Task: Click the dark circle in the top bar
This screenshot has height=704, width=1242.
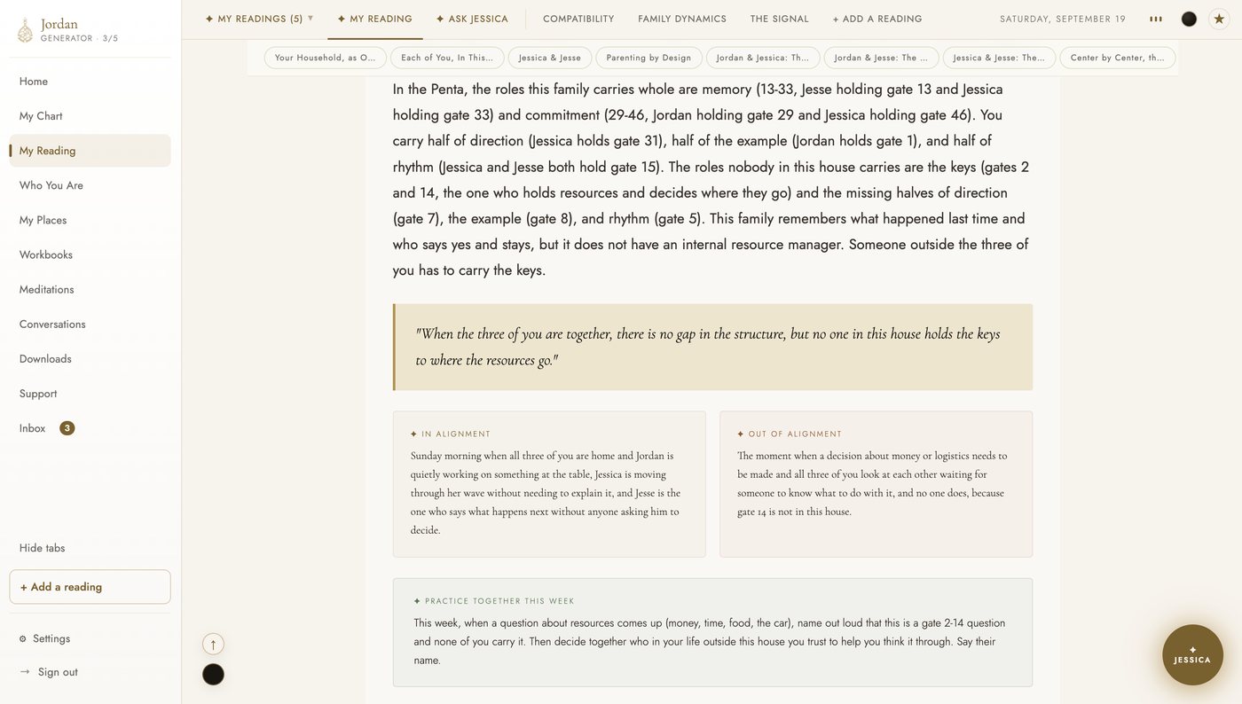Action: click(1189, 19)
